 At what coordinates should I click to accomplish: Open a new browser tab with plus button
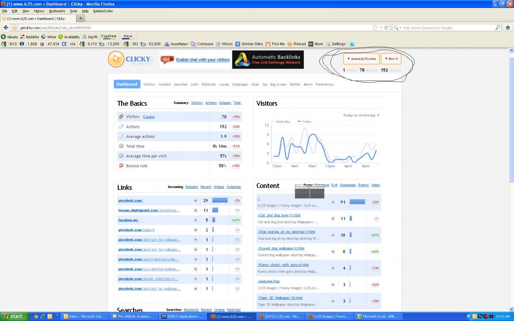click(81, 18)
